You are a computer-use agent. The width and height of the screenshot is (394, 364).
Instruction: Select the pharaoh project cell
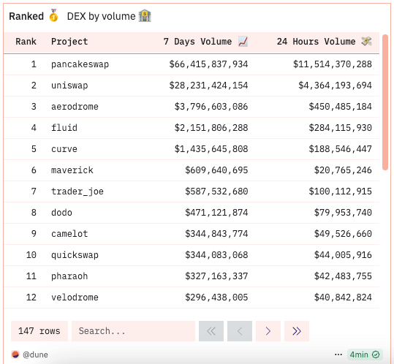(x=69, y=276)
